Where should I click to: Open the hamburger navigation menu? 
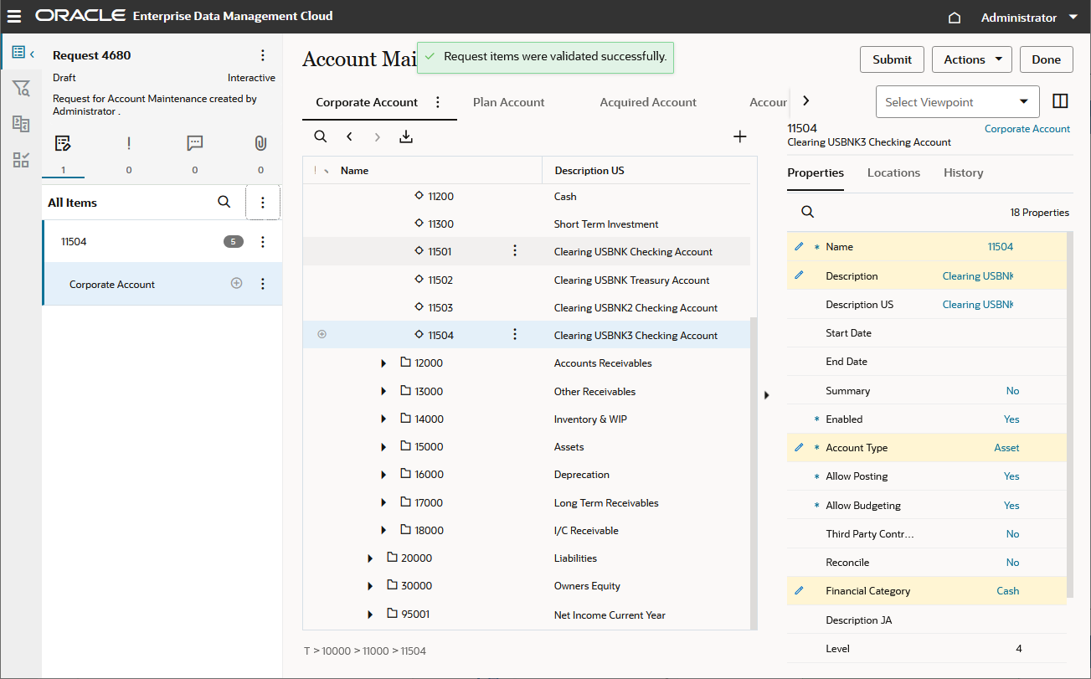coord(15,17)
